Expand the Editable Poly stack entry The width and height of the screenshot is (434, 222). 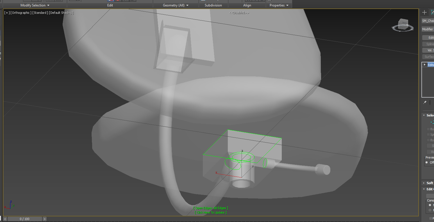tap(424, 65)
